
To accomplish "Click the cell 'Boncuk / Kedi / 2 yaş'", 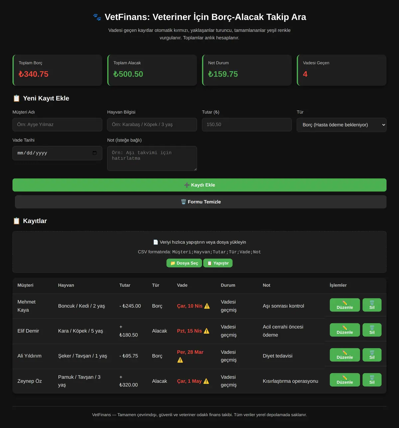I will click(81, 306).
